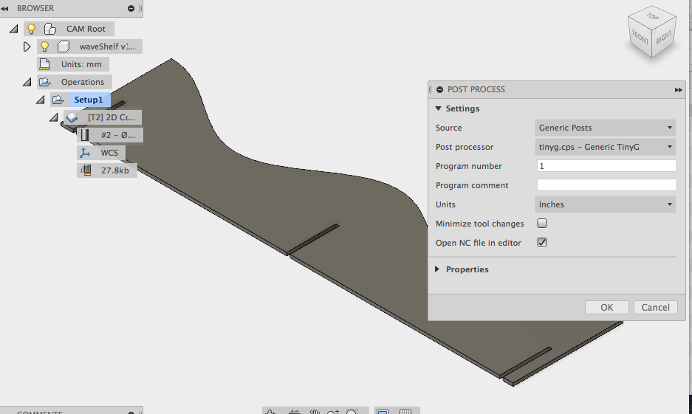This screenshot has width=692, height=414.
Task: Collapse the CAM Root tree node
Action: tap(14, 29)
